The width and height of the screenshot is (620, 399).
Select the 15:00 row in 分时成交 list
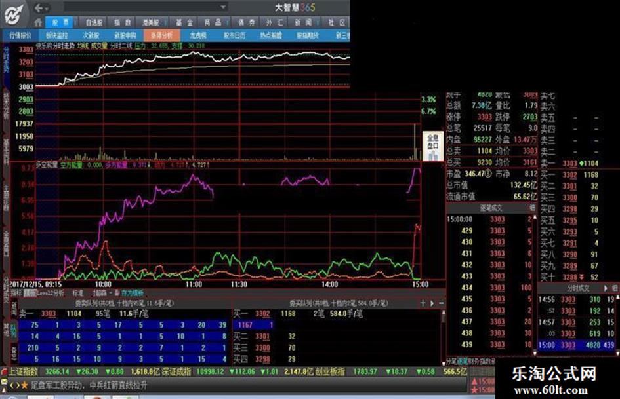577,345
